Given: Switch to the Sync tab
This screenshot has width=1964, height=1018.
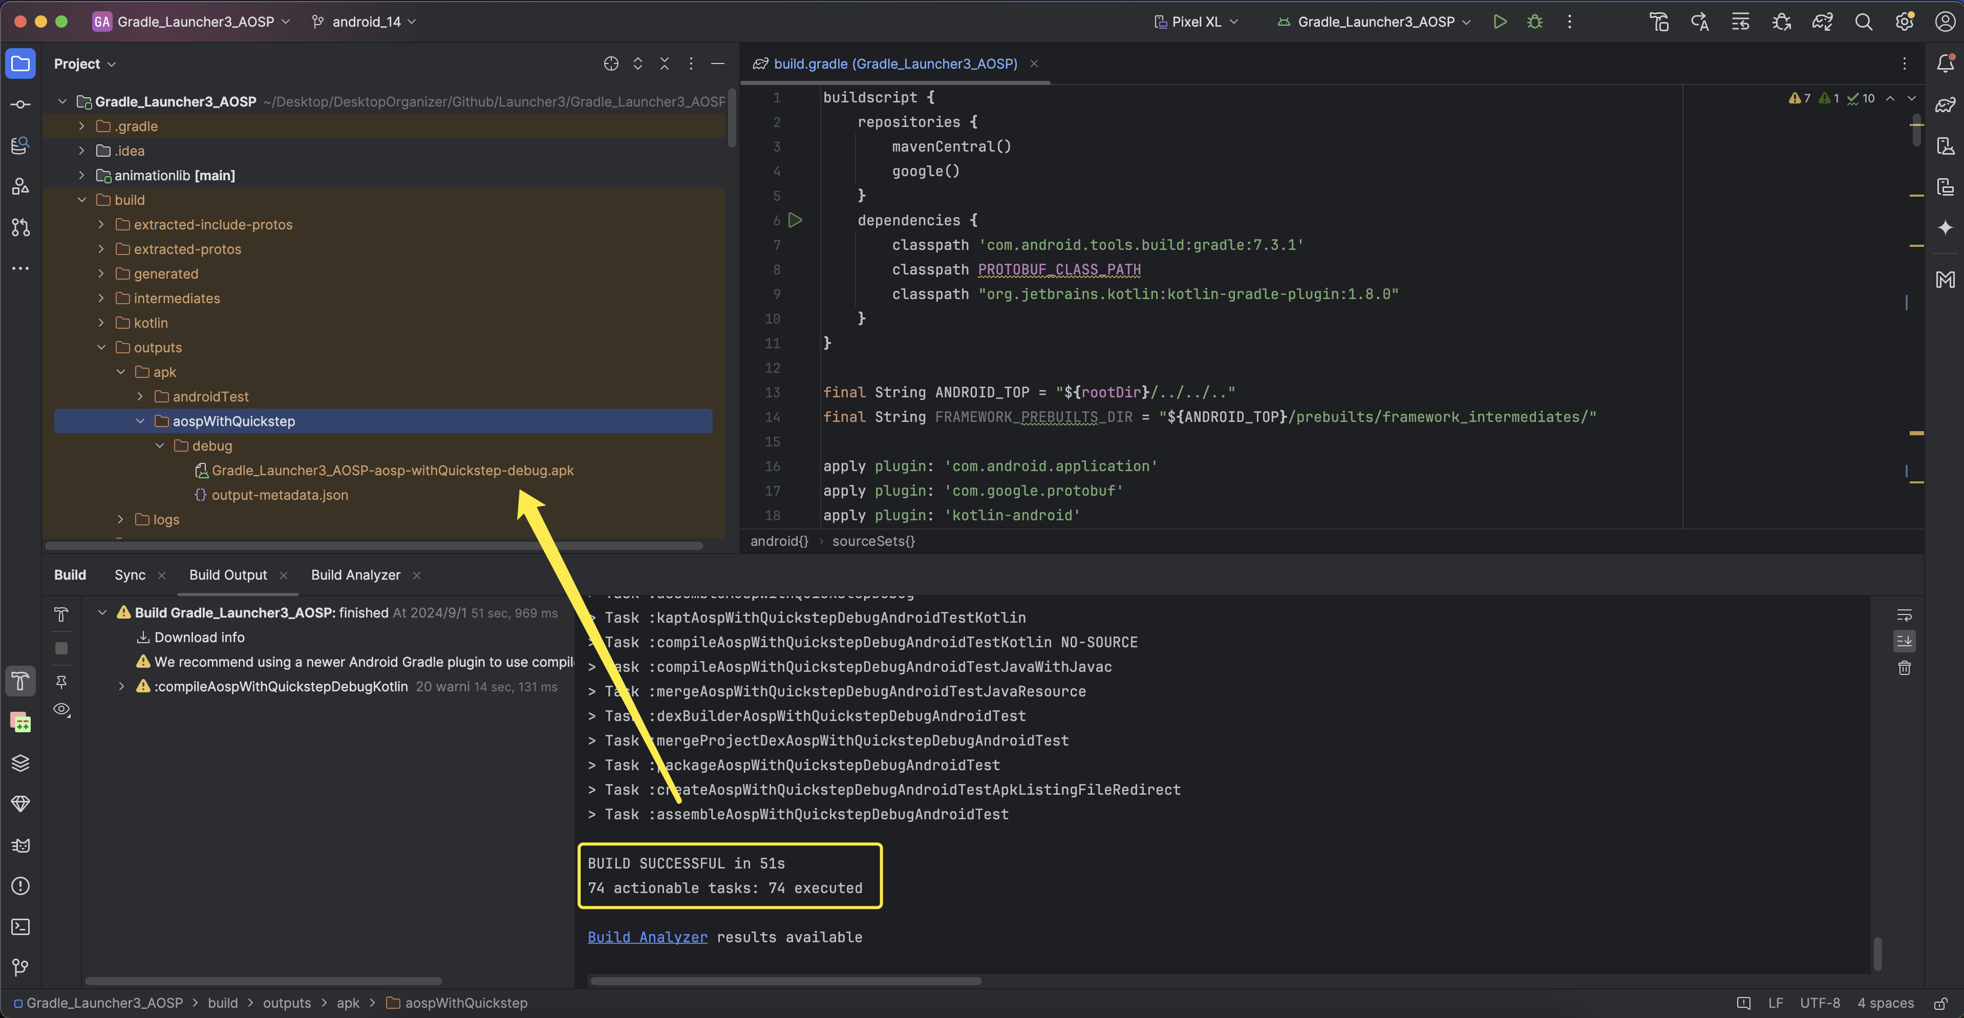Looking at the screenshot, I should coord(130,575).
